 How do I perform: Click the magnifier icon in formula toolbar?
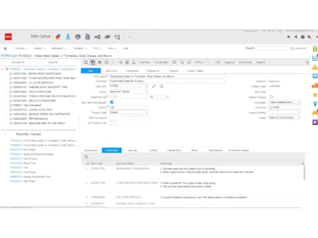coord(182,62)
